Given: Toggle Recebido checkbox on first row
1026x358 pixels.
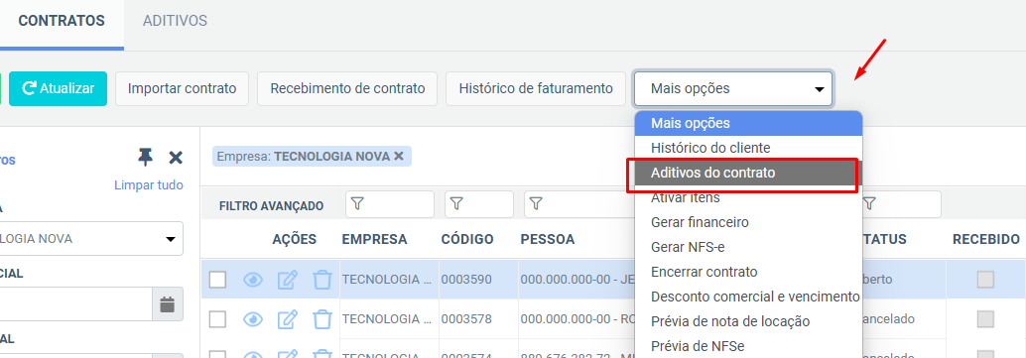Looking at the screenshot, I should [x=985, y=280].
